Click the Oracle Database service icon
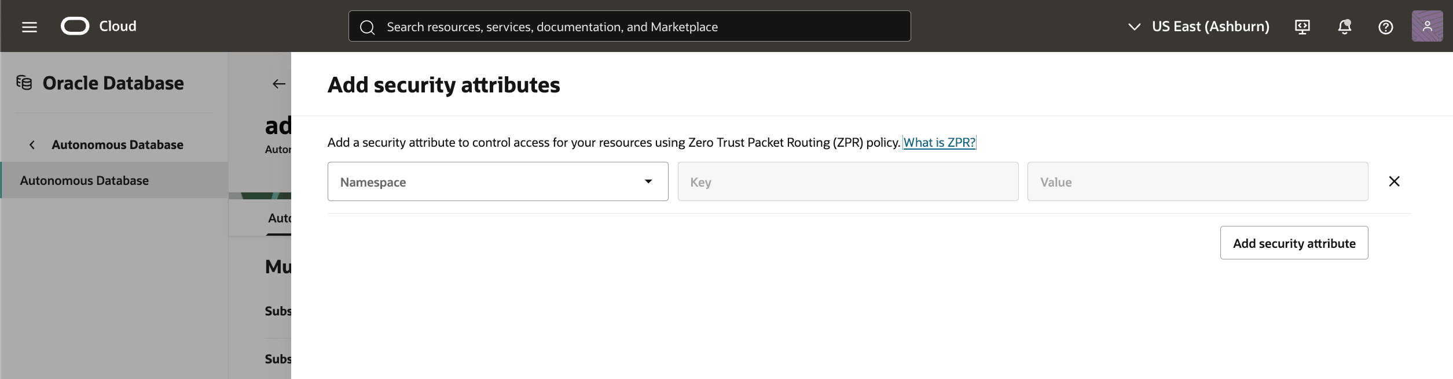The image size is (1453, 379). point(24,83)
